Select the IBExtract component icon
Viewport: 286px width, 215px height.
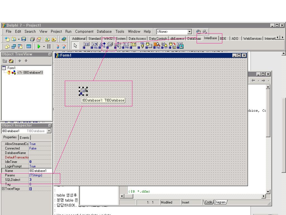point(172,46)
